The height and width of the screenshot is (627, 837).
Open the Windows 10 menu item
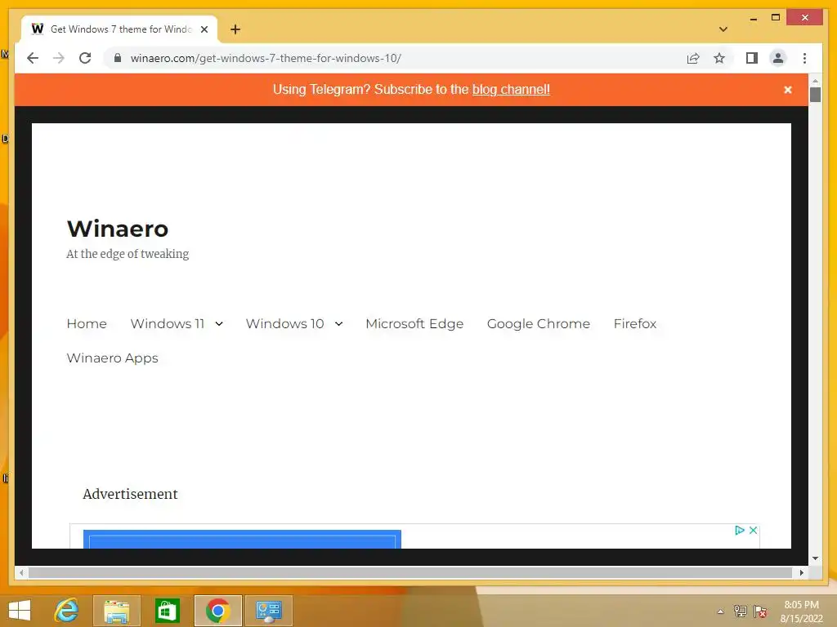(x=284, y=323)
